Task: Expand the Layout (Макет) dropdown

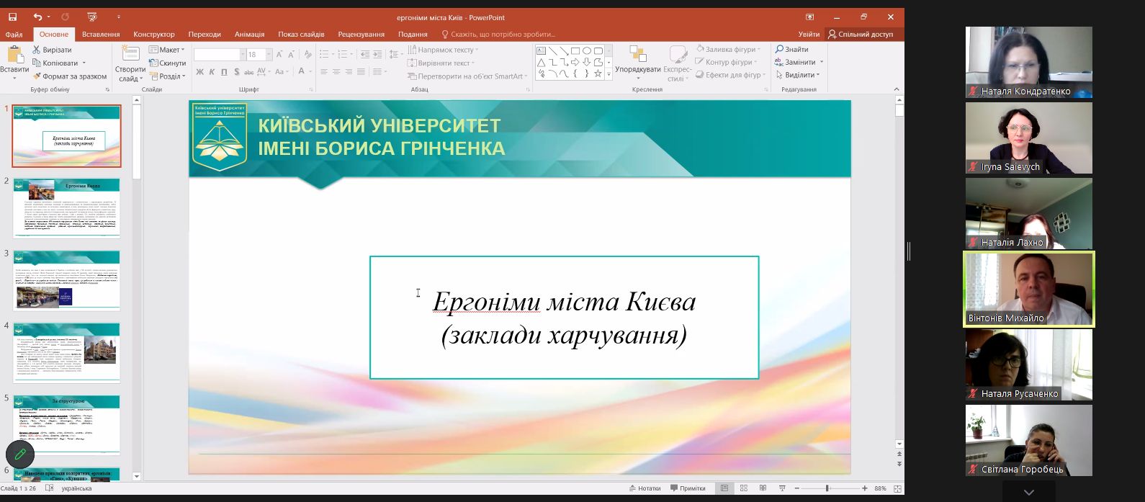Action: [x=167, y=50]
